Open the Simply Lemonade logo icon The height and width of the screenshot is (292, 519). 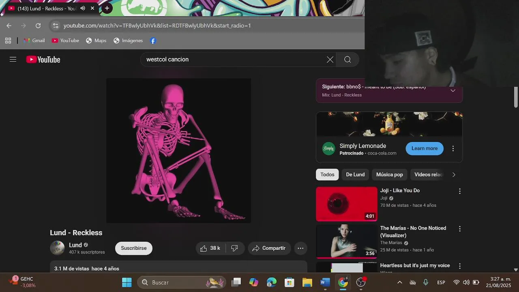click(x=329, y=148)
